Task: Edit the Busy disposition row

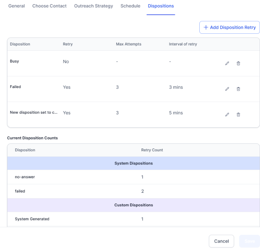Action: click(227, 63)
